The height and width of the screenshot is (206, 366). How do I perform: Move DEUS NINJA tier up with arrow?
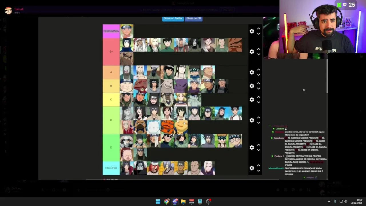click(258, 29)
